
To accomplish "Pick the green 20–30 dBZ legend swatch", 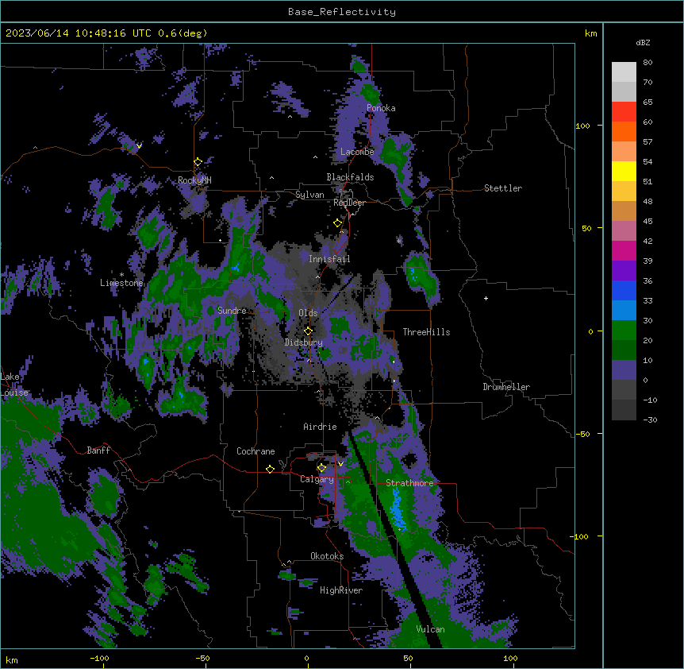I will point(624,331).
